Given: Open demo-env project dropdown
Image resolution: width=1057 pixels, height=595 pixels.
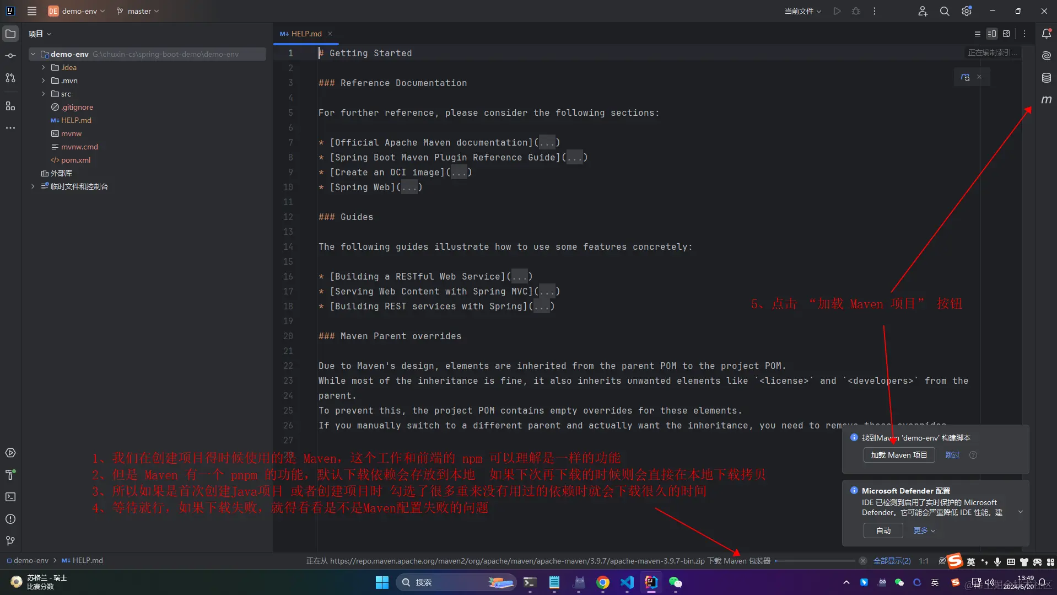Looking at the screenshot, I should coord(77,11).
